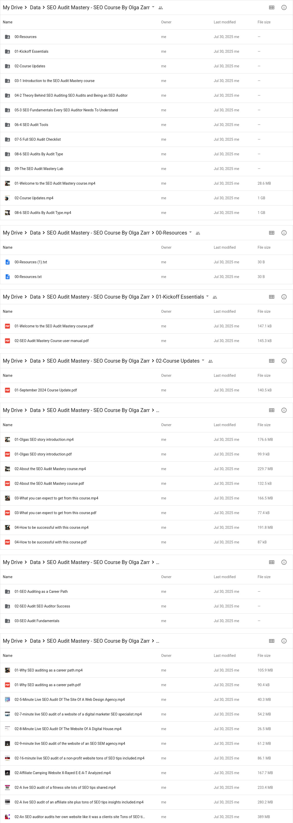This screenshot has height=823, width=293.
Task: Switch to grid layout in the 01-Kickoff Essentials listing
Action: (x=272, y=297)
